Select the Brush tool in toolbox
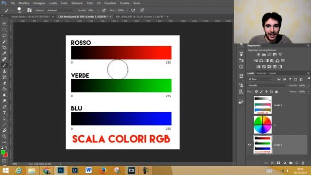The image size is (311, 175). click(x=4, y=65)
